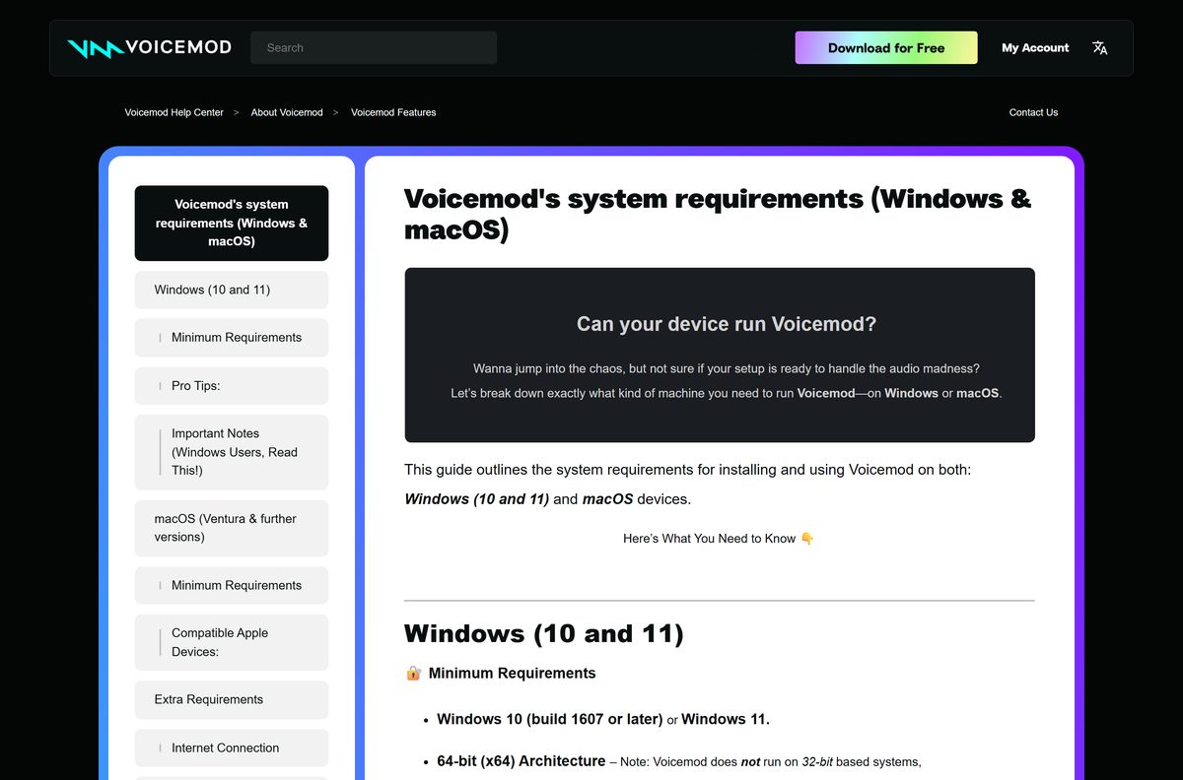Screen dimensions: 1183x780
Task: Click '64-bit (x64) Architecture' text
Action: pos(522,761)
